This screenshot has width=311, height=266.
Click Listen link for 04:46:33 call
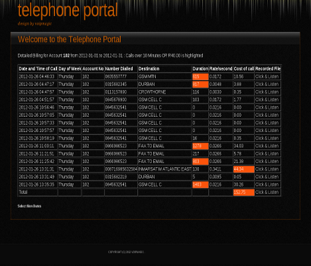[267, 76]
